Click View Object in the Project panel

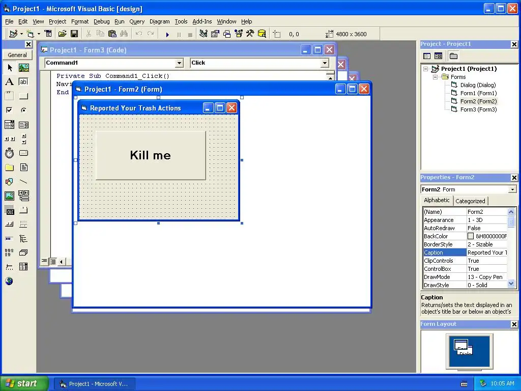pos(438,56)
